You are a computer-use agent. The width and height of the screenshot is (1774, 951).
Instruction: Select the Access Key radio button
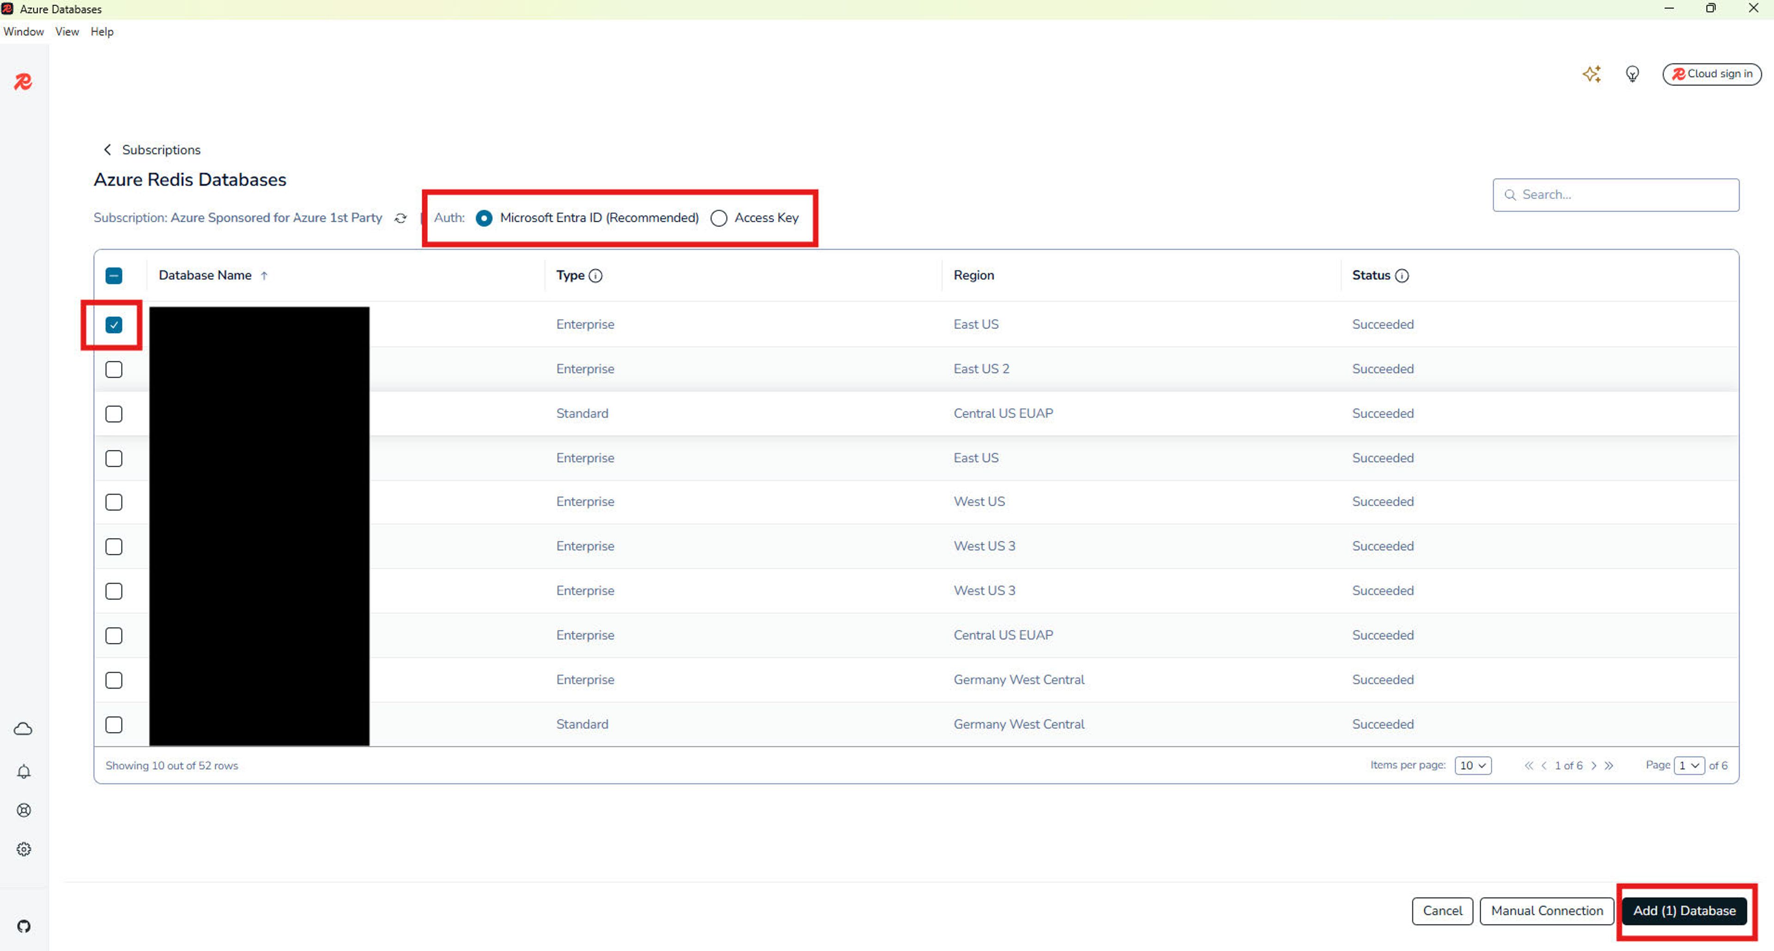coord(718,218)
